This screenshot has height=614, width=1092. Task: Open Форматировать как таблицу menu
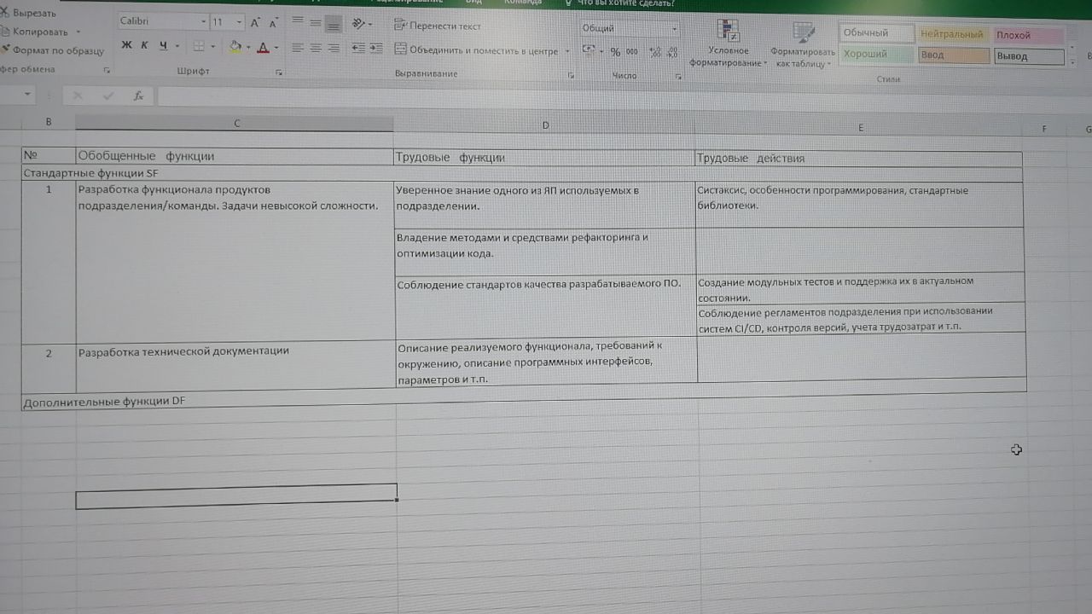[x=802, y=44]
